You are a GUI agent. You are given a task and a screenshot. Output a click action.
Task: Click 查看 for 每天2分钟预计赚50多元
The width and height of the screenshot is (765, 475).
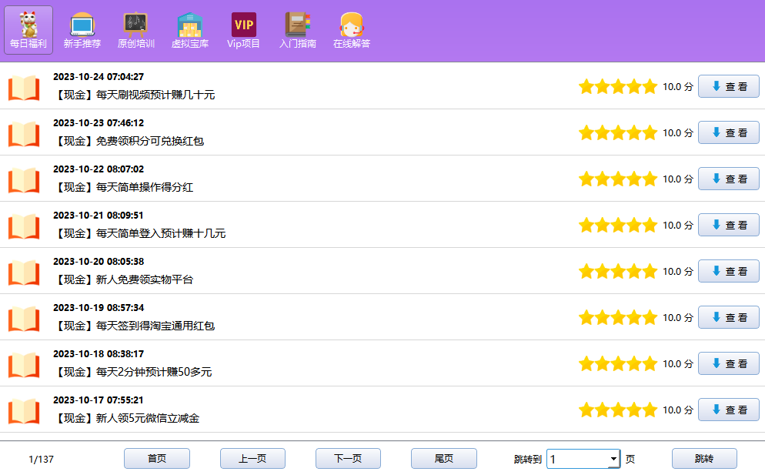[x=728, y=363]
